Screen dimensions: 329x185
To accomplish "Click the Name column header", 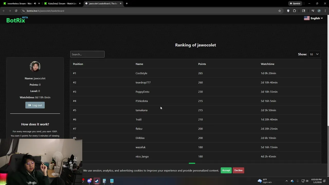I will coord(139,64).
